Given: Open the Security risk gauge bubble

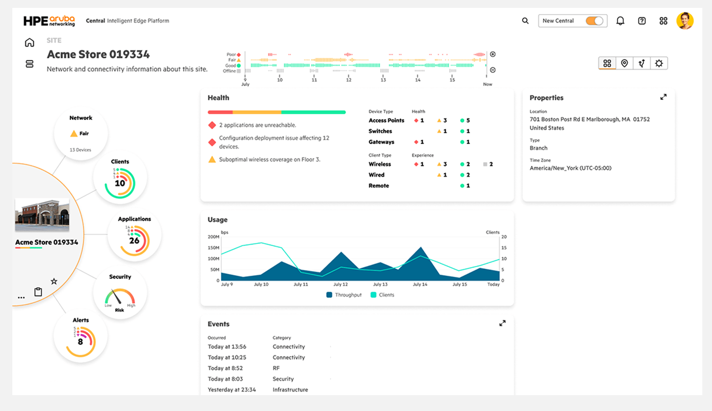Looking at the screenshot, I should click(x=120, y=293).
